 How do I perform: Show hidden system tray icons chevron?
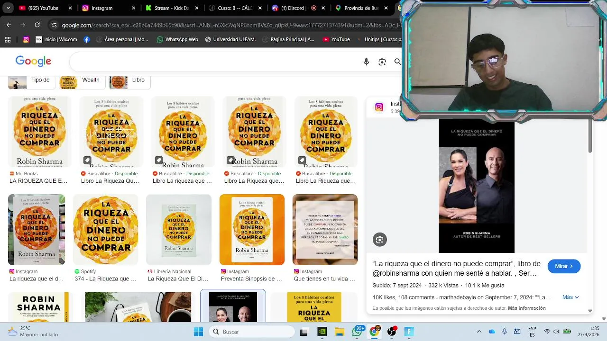pyautogui.click(x=479, y=332)
